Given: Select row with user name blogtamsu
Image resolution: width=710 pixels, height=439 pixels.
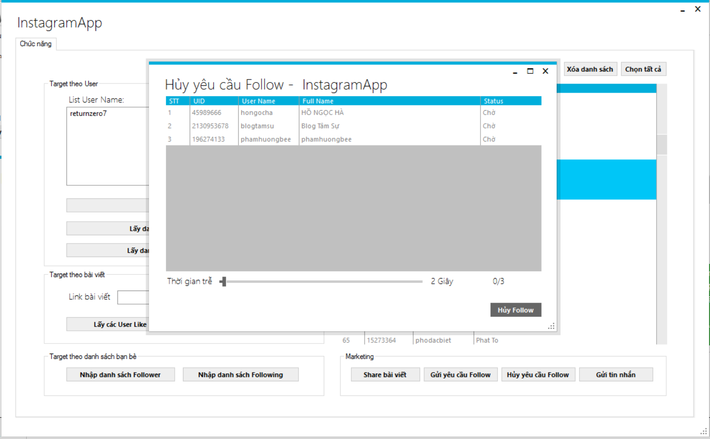Looking at the screenshot, I should [353, 126].
